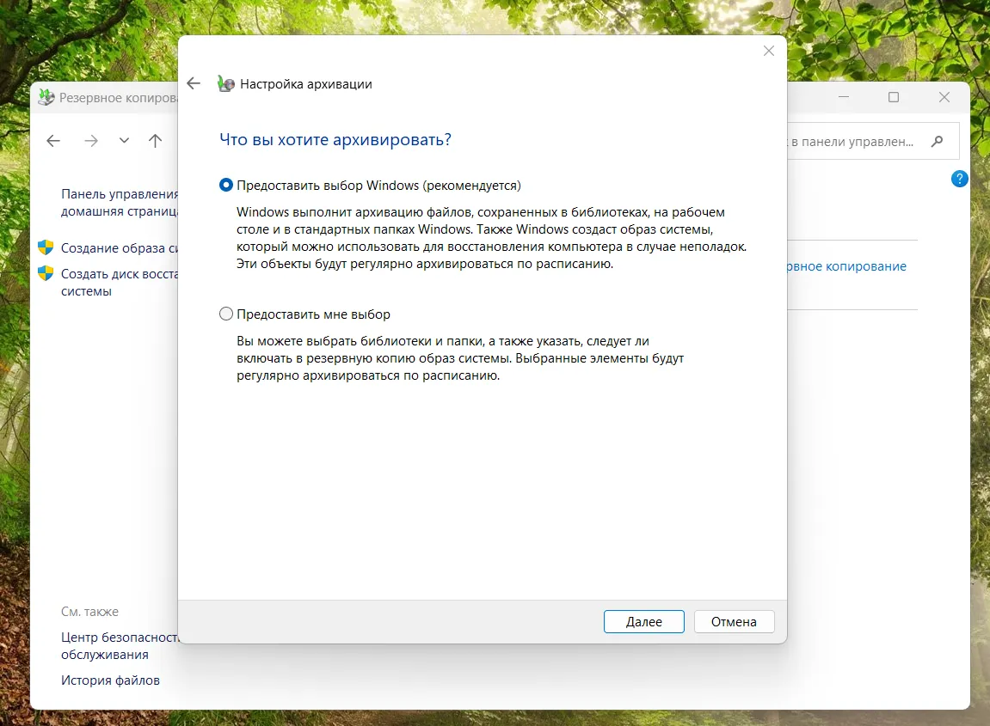Click the shield icon beside 'Создание образа системы'
This screenshot has height=726, width=990.
pyautogui.click(x=46, y=248)
